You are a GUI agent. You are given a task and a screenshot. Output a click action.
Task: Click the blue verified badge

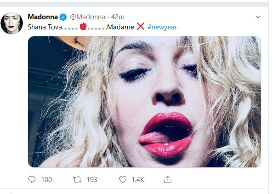tap(63, 17)
